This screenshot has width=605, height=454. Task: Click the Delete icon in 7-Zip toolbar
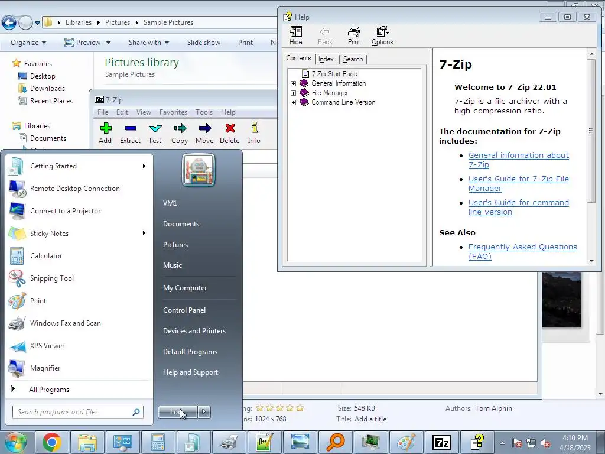click(x=230, y=133)
